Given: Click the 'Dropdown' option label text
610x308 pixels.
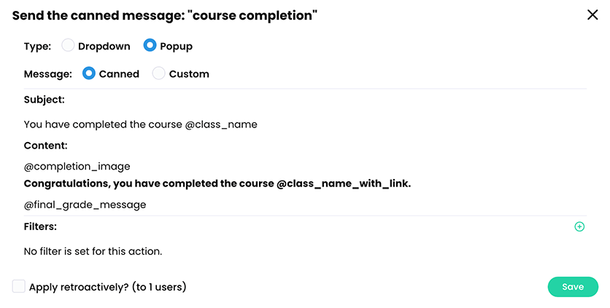Looking at the screenshot, I should (x=104, y=46).
